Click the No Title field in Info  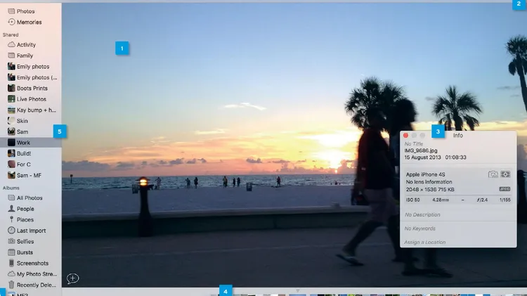click(x=414, y=143)
